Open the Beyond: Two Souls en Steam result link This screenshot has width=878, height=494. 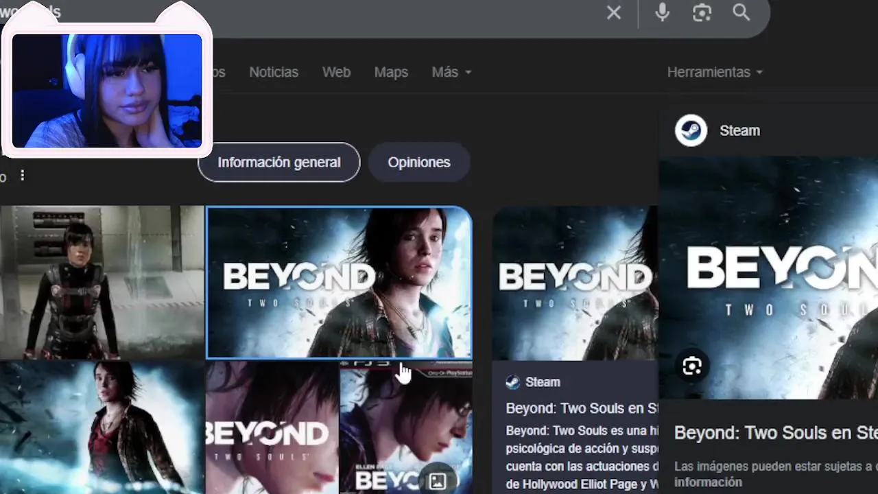(x=582, y=408)
